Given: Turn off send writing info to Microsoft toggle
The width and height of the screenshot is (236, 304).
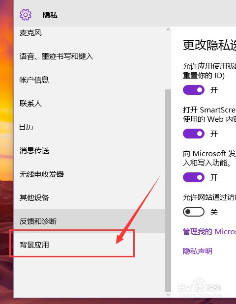Looking at the screenshot, I should (x=194, y=177).
